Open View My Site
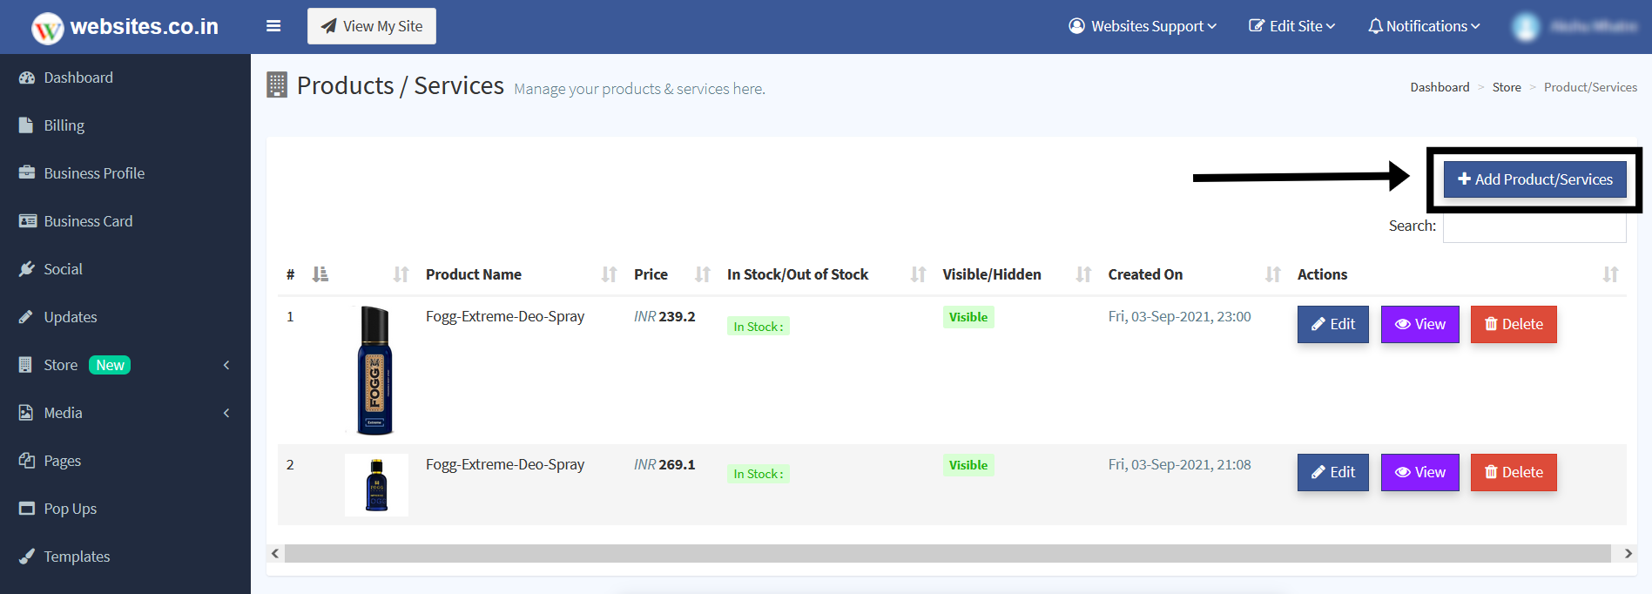Screen dimensions: 1652x594 (x=372, y=26)
